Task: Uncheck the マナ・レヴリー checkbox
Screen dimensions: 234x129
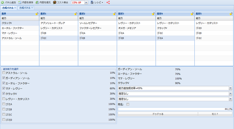Action: pyautogui.click(x=4, y=88)
